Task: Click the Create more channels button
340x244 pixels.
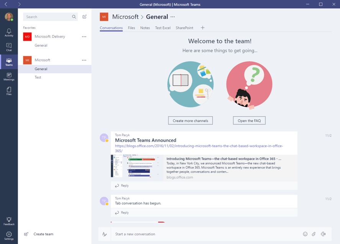Action: pos(191,120)
